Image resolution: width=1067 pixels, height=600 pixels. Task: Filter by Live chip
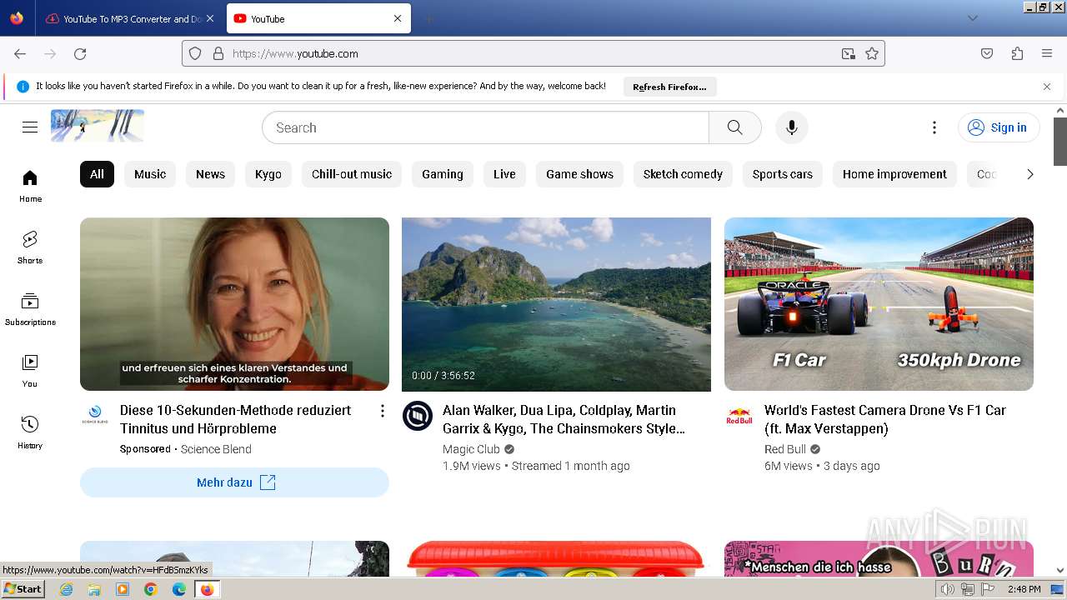[504, 174]
